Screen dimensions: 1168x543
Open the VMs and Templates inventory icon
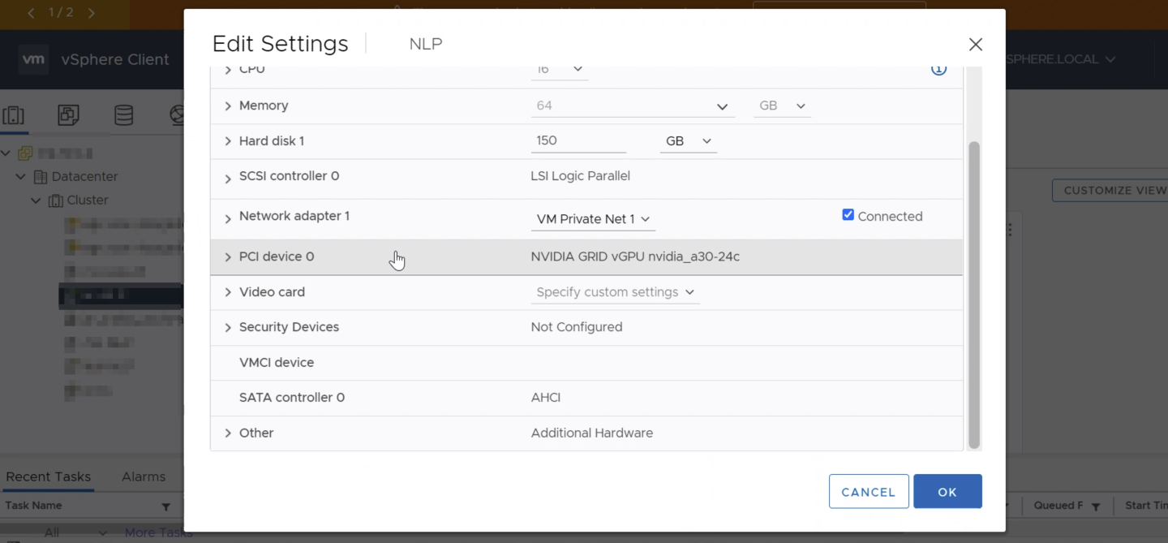click(x=68, y=115)
